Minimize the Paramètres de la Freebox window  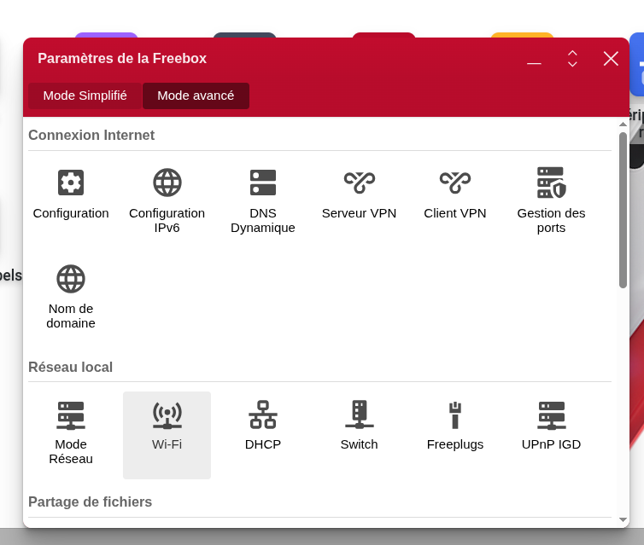534,59
